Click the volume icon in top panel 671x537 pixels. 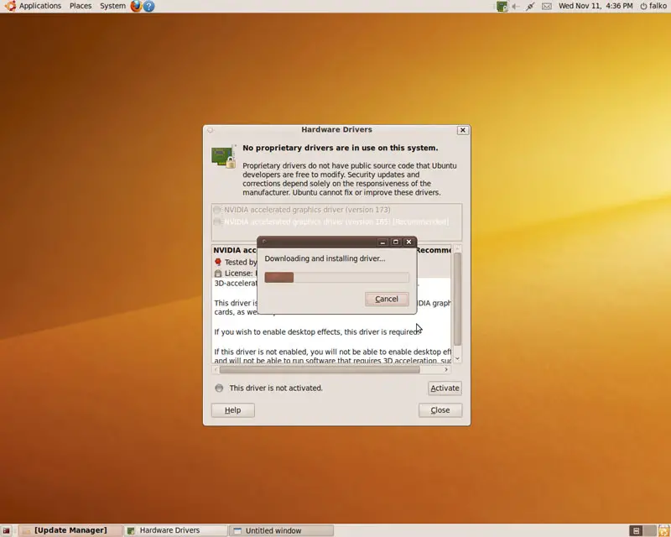point(516,6)
